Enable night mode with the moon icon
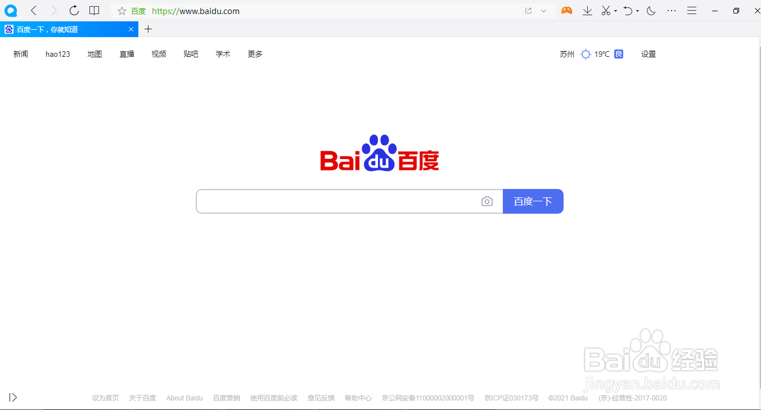This screenshot has width=761, height=410. point(650,11)
